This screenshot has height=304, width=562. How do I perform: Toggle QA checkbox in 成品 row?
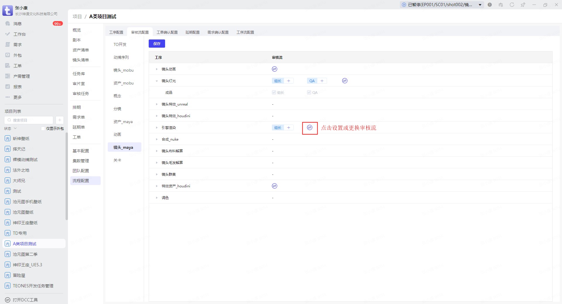click(x=309, y=93)
